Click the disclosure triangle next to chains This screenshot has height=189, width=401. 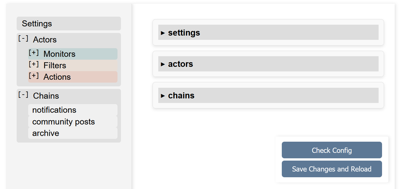tap(163, 96)
